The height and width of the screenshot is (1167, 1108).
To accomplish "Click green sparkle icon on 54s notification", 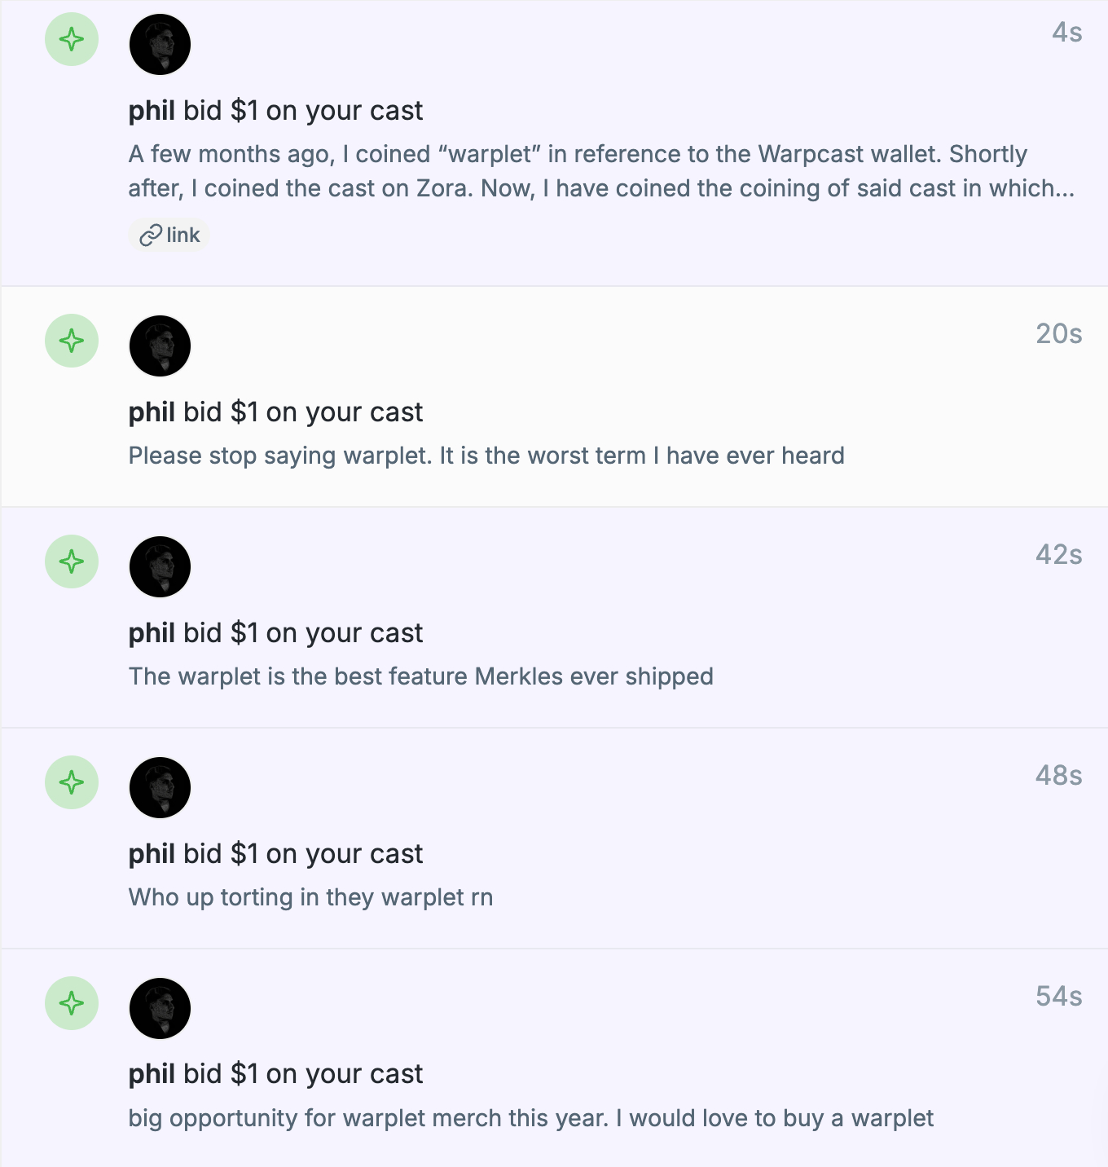I will click(72, 1003).
